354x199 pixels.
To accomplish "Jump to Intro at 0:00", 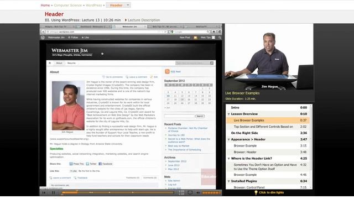I will pyautogui.click(x=268, y=108).
